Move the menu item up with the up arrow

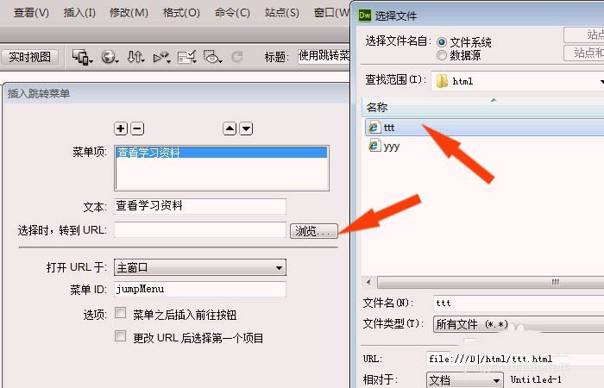pos(230,128)
